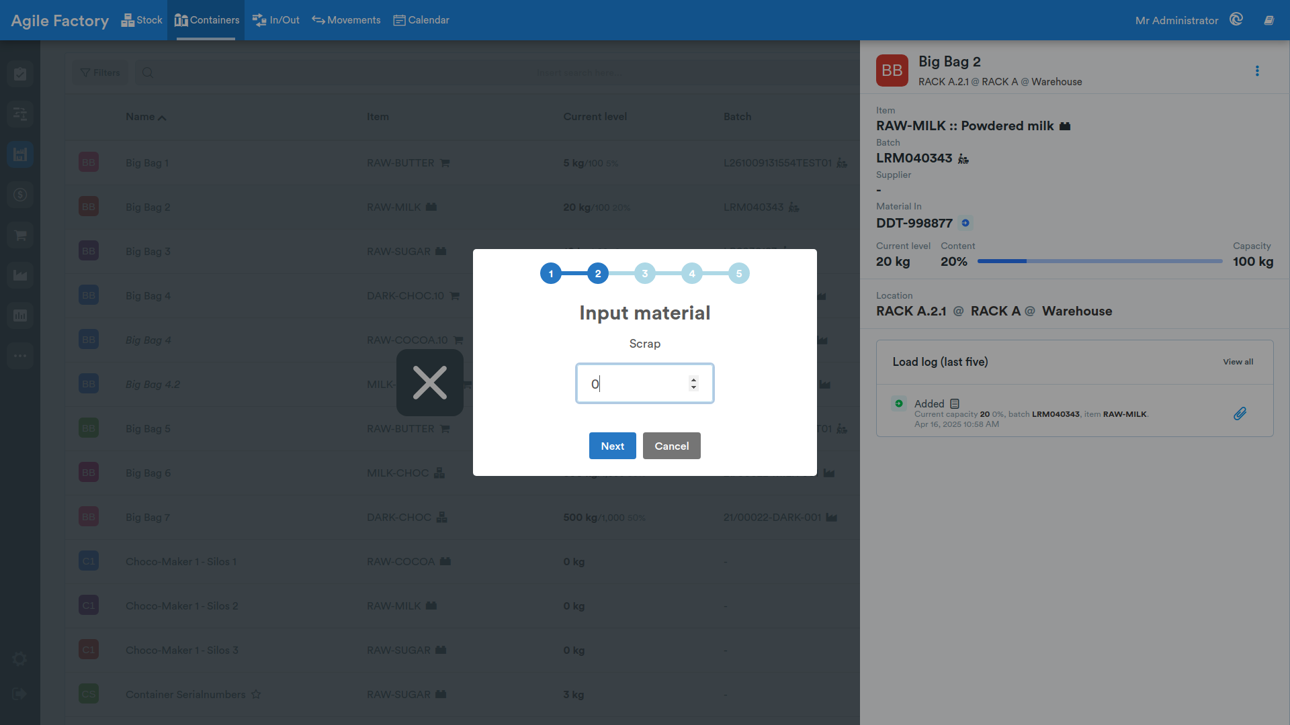Open the Stock tab
Screen dimensions: 1290x725
click(142, 20)
